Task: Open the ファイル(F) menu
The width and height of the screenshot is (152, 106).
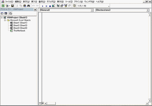Action: pyautogui.click(x=9, y=2)
